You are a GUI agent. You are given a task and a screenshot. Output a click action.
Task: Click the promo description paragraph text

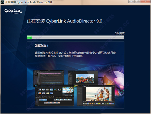[75, 54]
